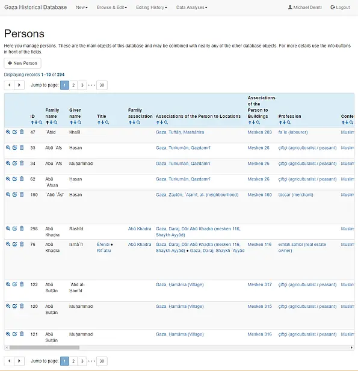The width and height of the screenshot is (358, 371).
Task: Open the Editing History dropdown menu
Action: (x=152, y=7)
